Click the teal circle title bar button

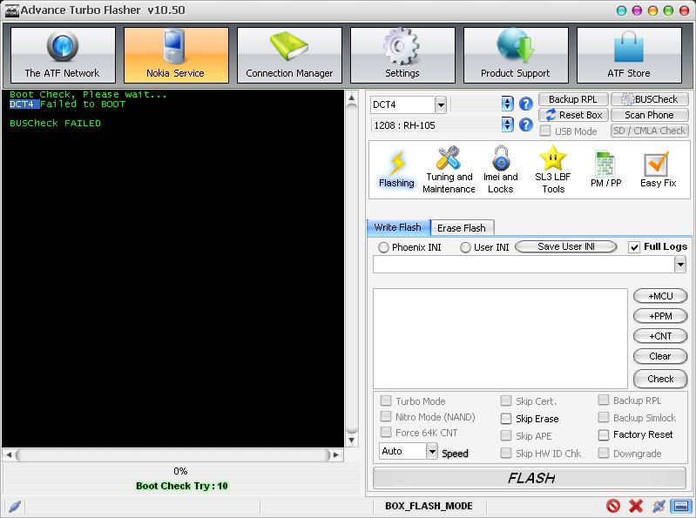tap(622, 10)
